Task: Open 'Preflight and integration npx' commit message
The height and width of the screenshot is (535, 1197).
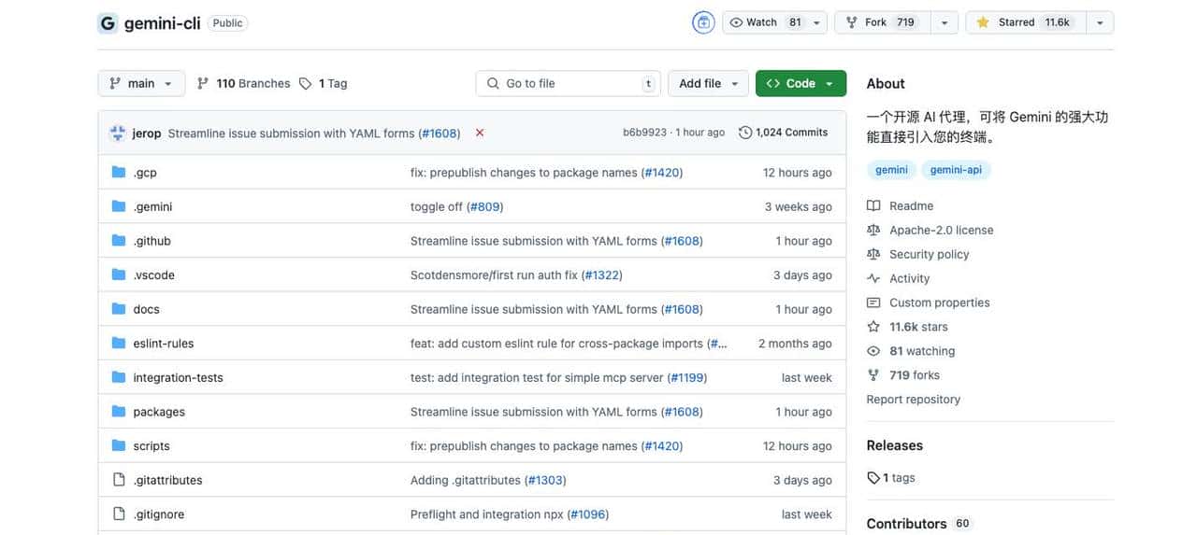Action: tap(487, 514)
